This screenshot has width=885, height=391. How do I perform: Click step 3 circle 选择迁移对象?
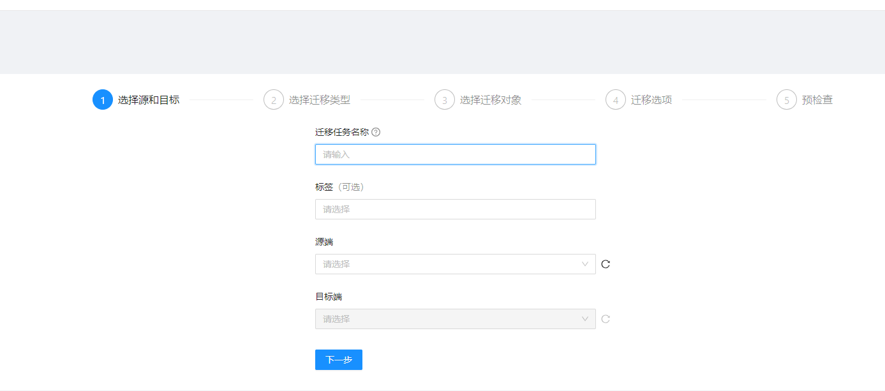coord(445,100)
